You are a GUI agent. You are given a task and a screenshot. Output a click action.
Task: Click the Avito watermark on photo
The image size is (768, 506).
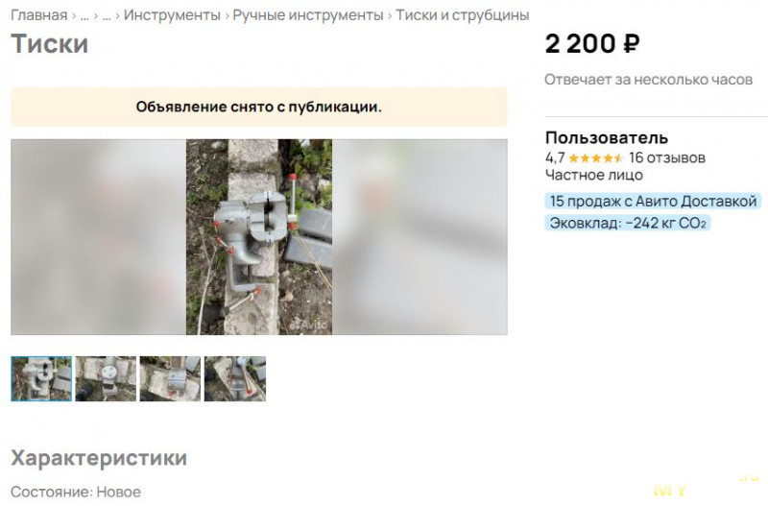[x=308, y=325]
